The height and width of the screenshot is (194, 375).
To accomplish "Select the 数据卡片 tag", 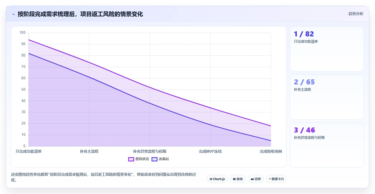I will (276, 179).
